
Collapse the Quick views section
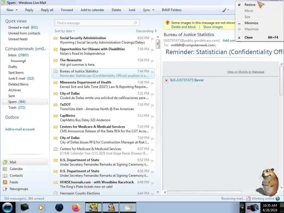pyautogui.click(x=16, y=21)
